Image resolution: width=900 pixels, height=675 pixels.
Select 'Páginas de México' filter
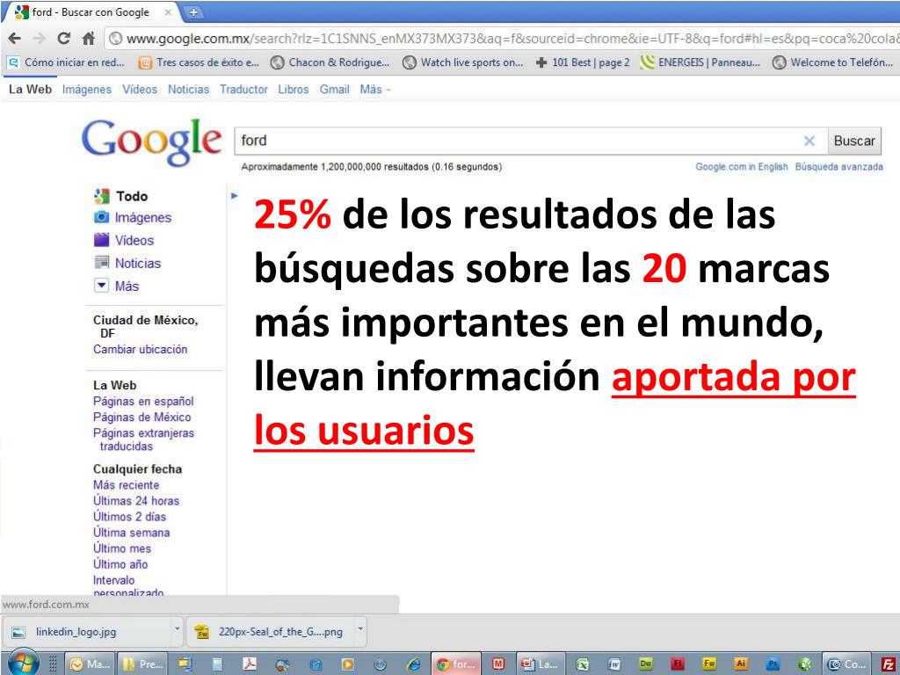[142, 417]
